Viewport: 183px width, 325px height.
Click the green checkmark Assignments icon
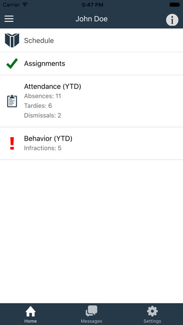click(12, 64)
